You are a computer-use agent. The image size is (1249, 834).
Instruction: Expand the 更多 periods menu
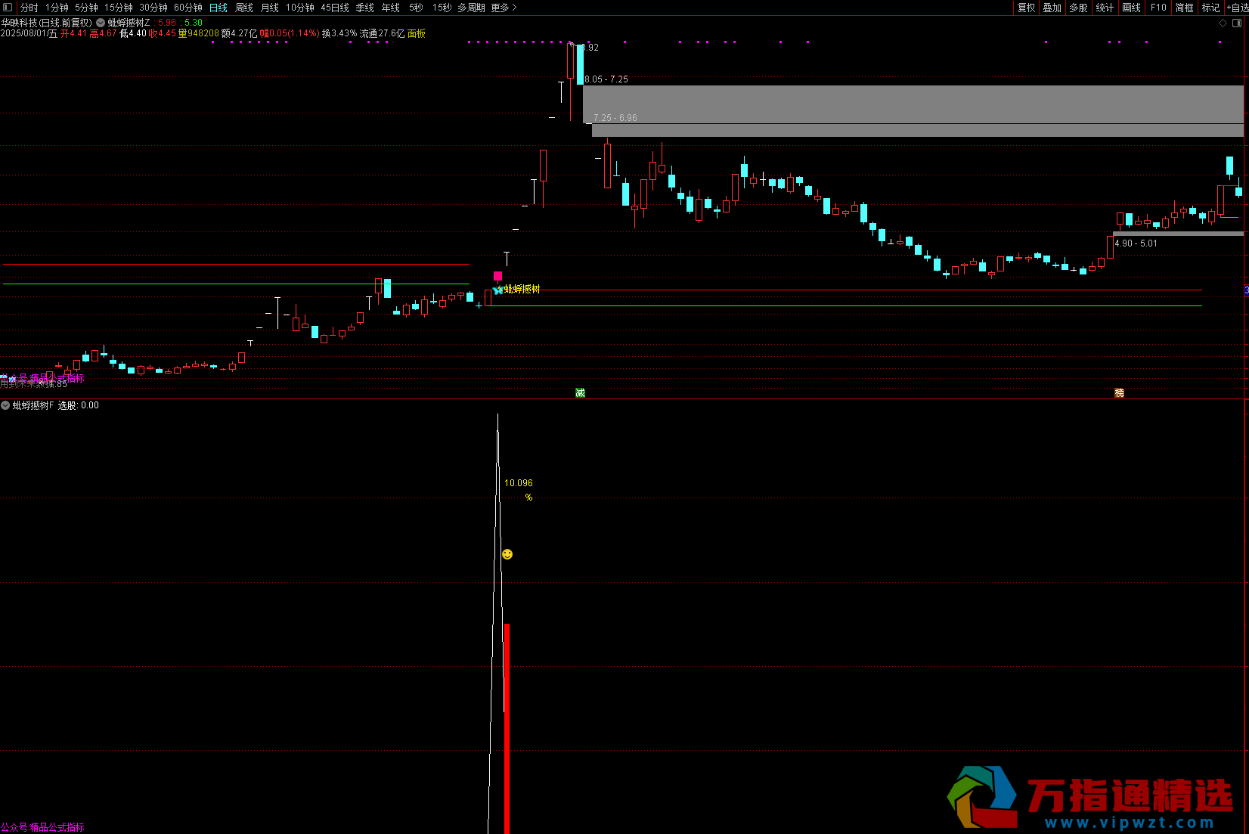pos(504,8)
